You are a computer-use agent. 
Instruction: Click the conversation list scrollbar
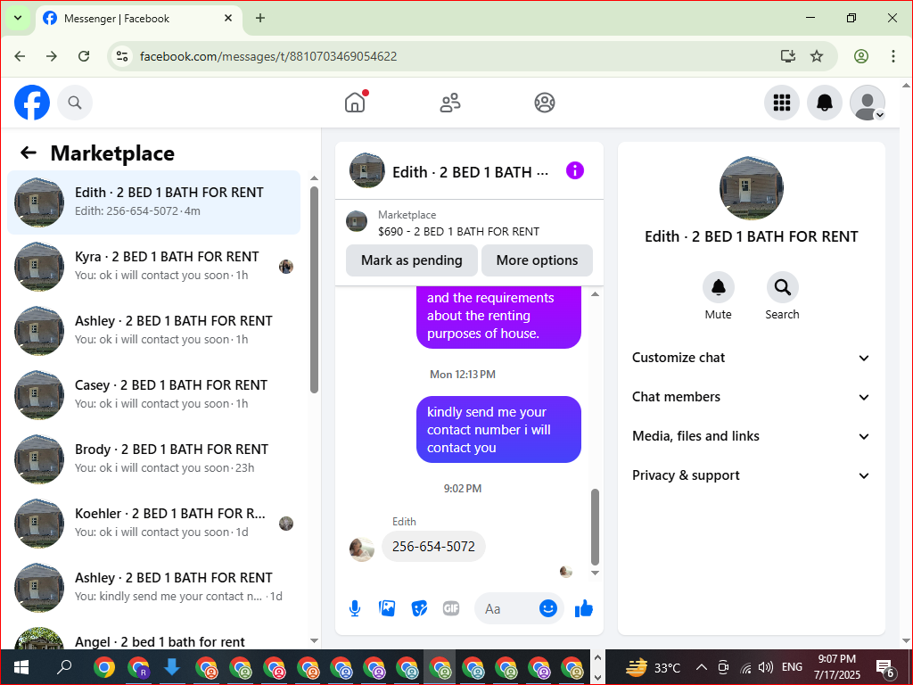pyautogui.click(x=315, y=290)
